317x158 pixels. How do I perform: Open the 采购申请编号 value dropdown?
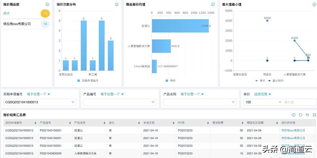tap(40, 102)
